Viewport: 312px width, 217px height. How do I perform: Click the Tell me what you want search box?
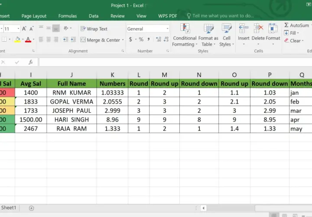point(221,16)
